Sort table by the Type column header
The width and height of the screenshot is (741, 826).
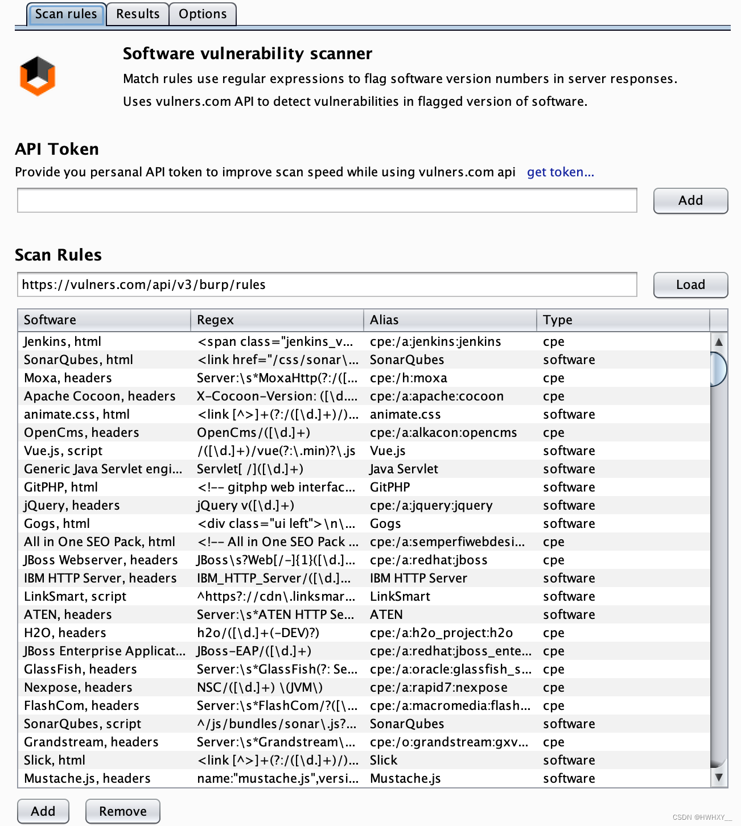[623, 320]
